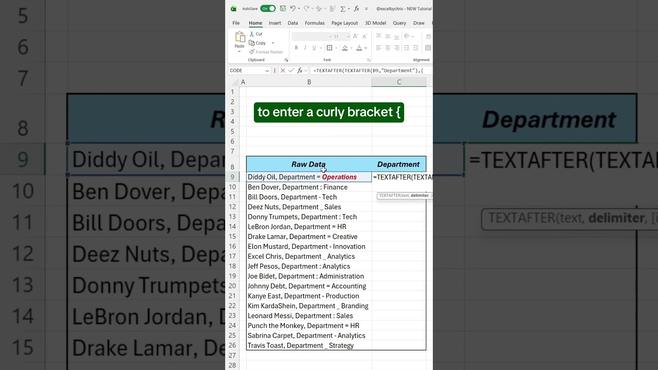658x370 pixels.
Task: Select row 9 header
Action: coord(232,177)
